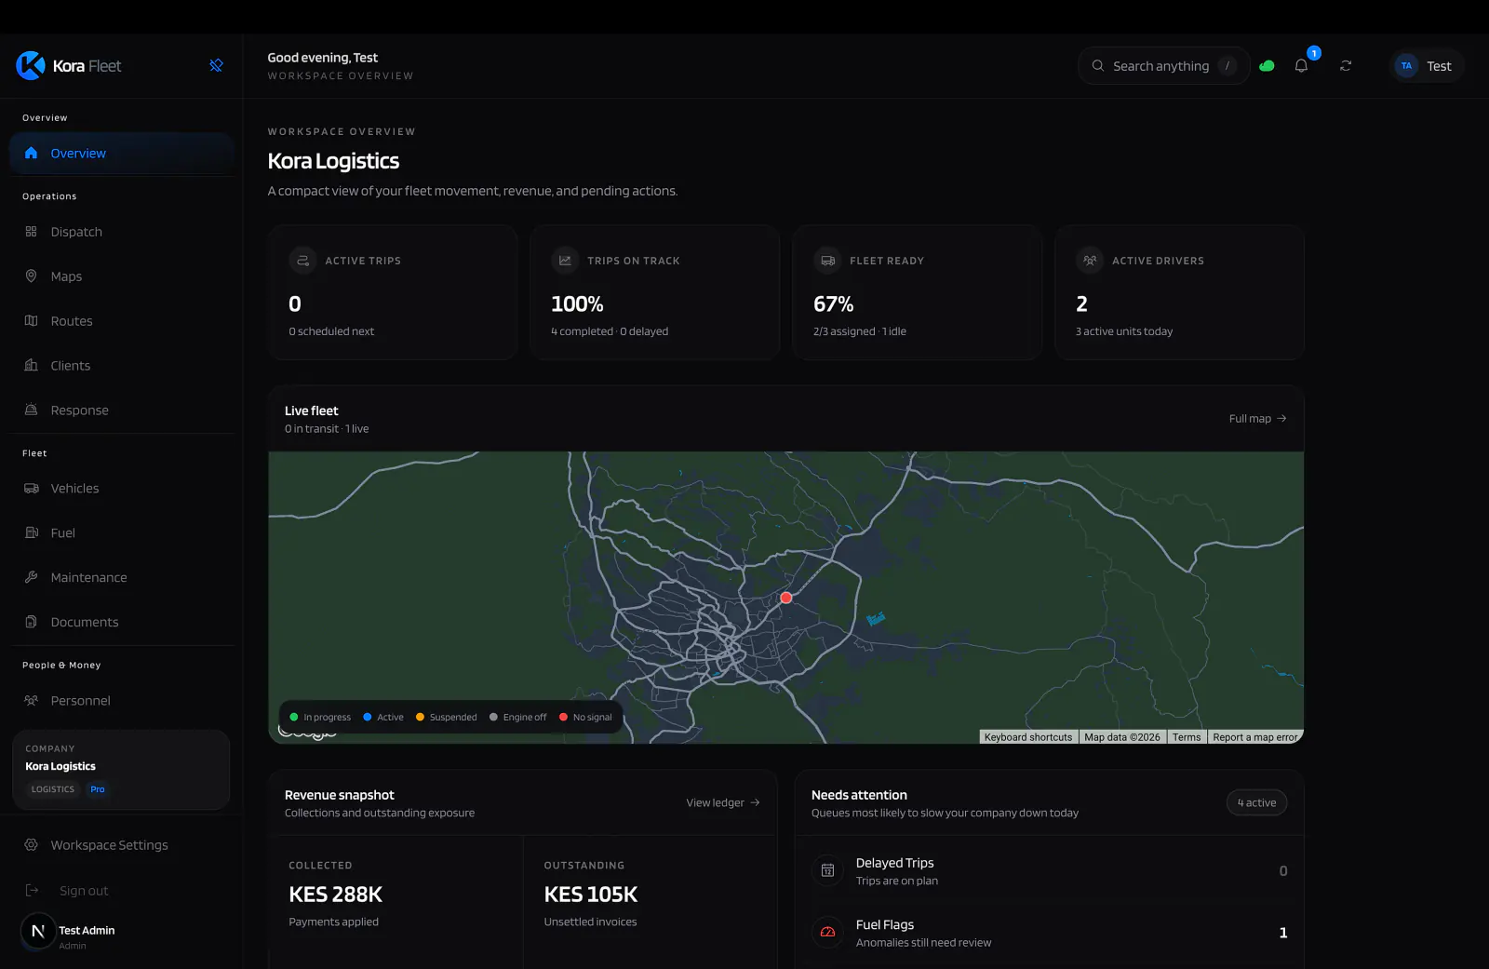The width and height of the screenshot is (1489, 969).
Task: Click the Sign out arrow icon
Action: pos(32,891)
